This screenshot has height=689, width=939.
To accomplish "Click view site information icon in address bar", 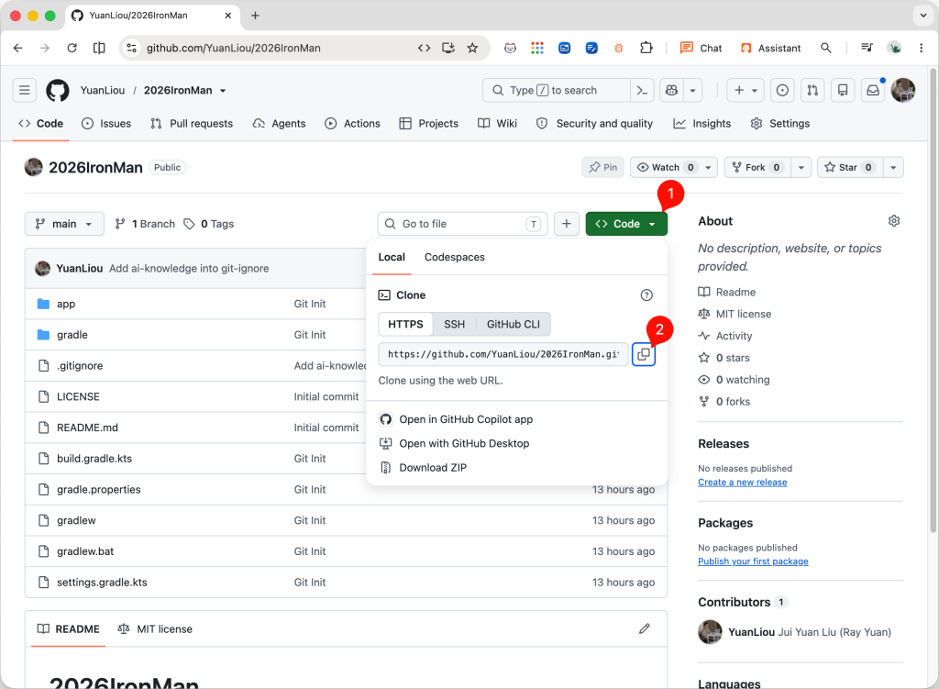I will [x=132, y=48].
